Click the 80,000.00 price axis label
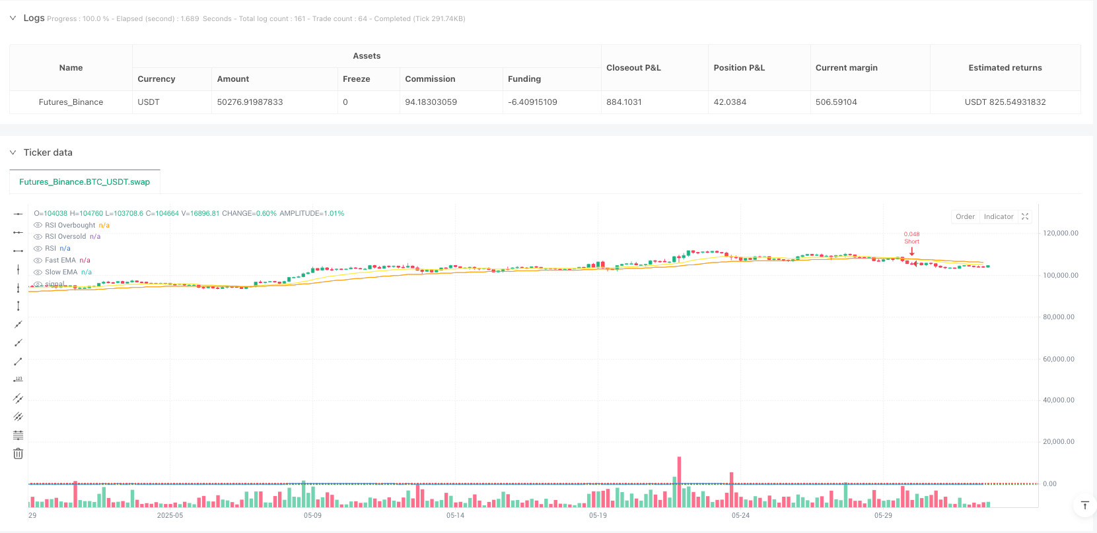This screenshot has width=1097, height=533. tap(1059, 317)
